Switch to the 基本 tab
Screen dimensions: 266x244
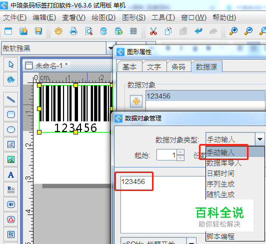[129, 66]
